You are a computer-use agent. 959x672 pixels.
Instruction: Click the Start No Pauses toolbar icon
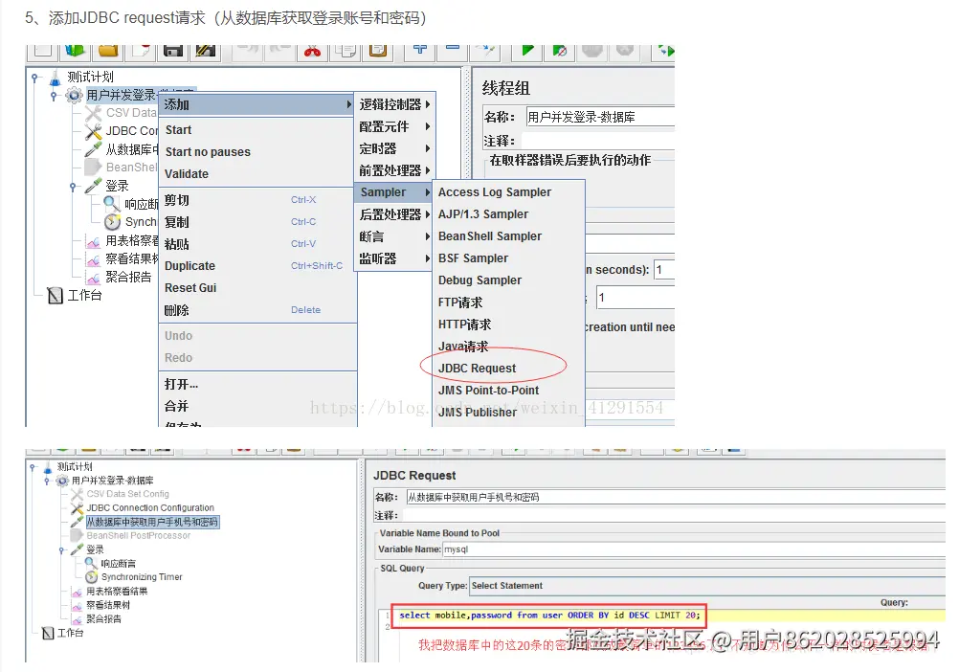[x=560, y=51]
